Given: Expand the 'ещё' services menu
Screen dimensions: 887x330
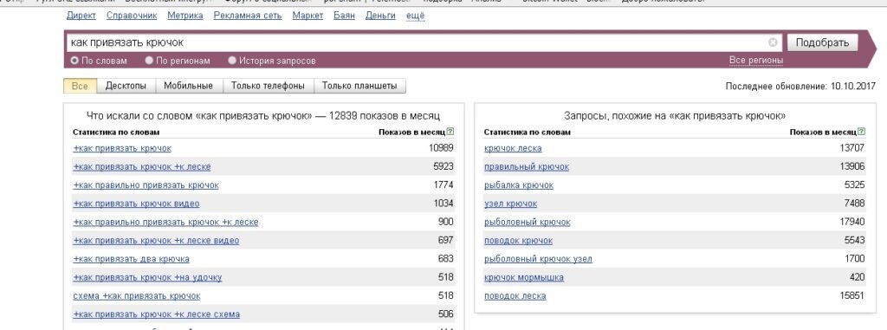Looking at the screenshot, I should pos(415,16).
